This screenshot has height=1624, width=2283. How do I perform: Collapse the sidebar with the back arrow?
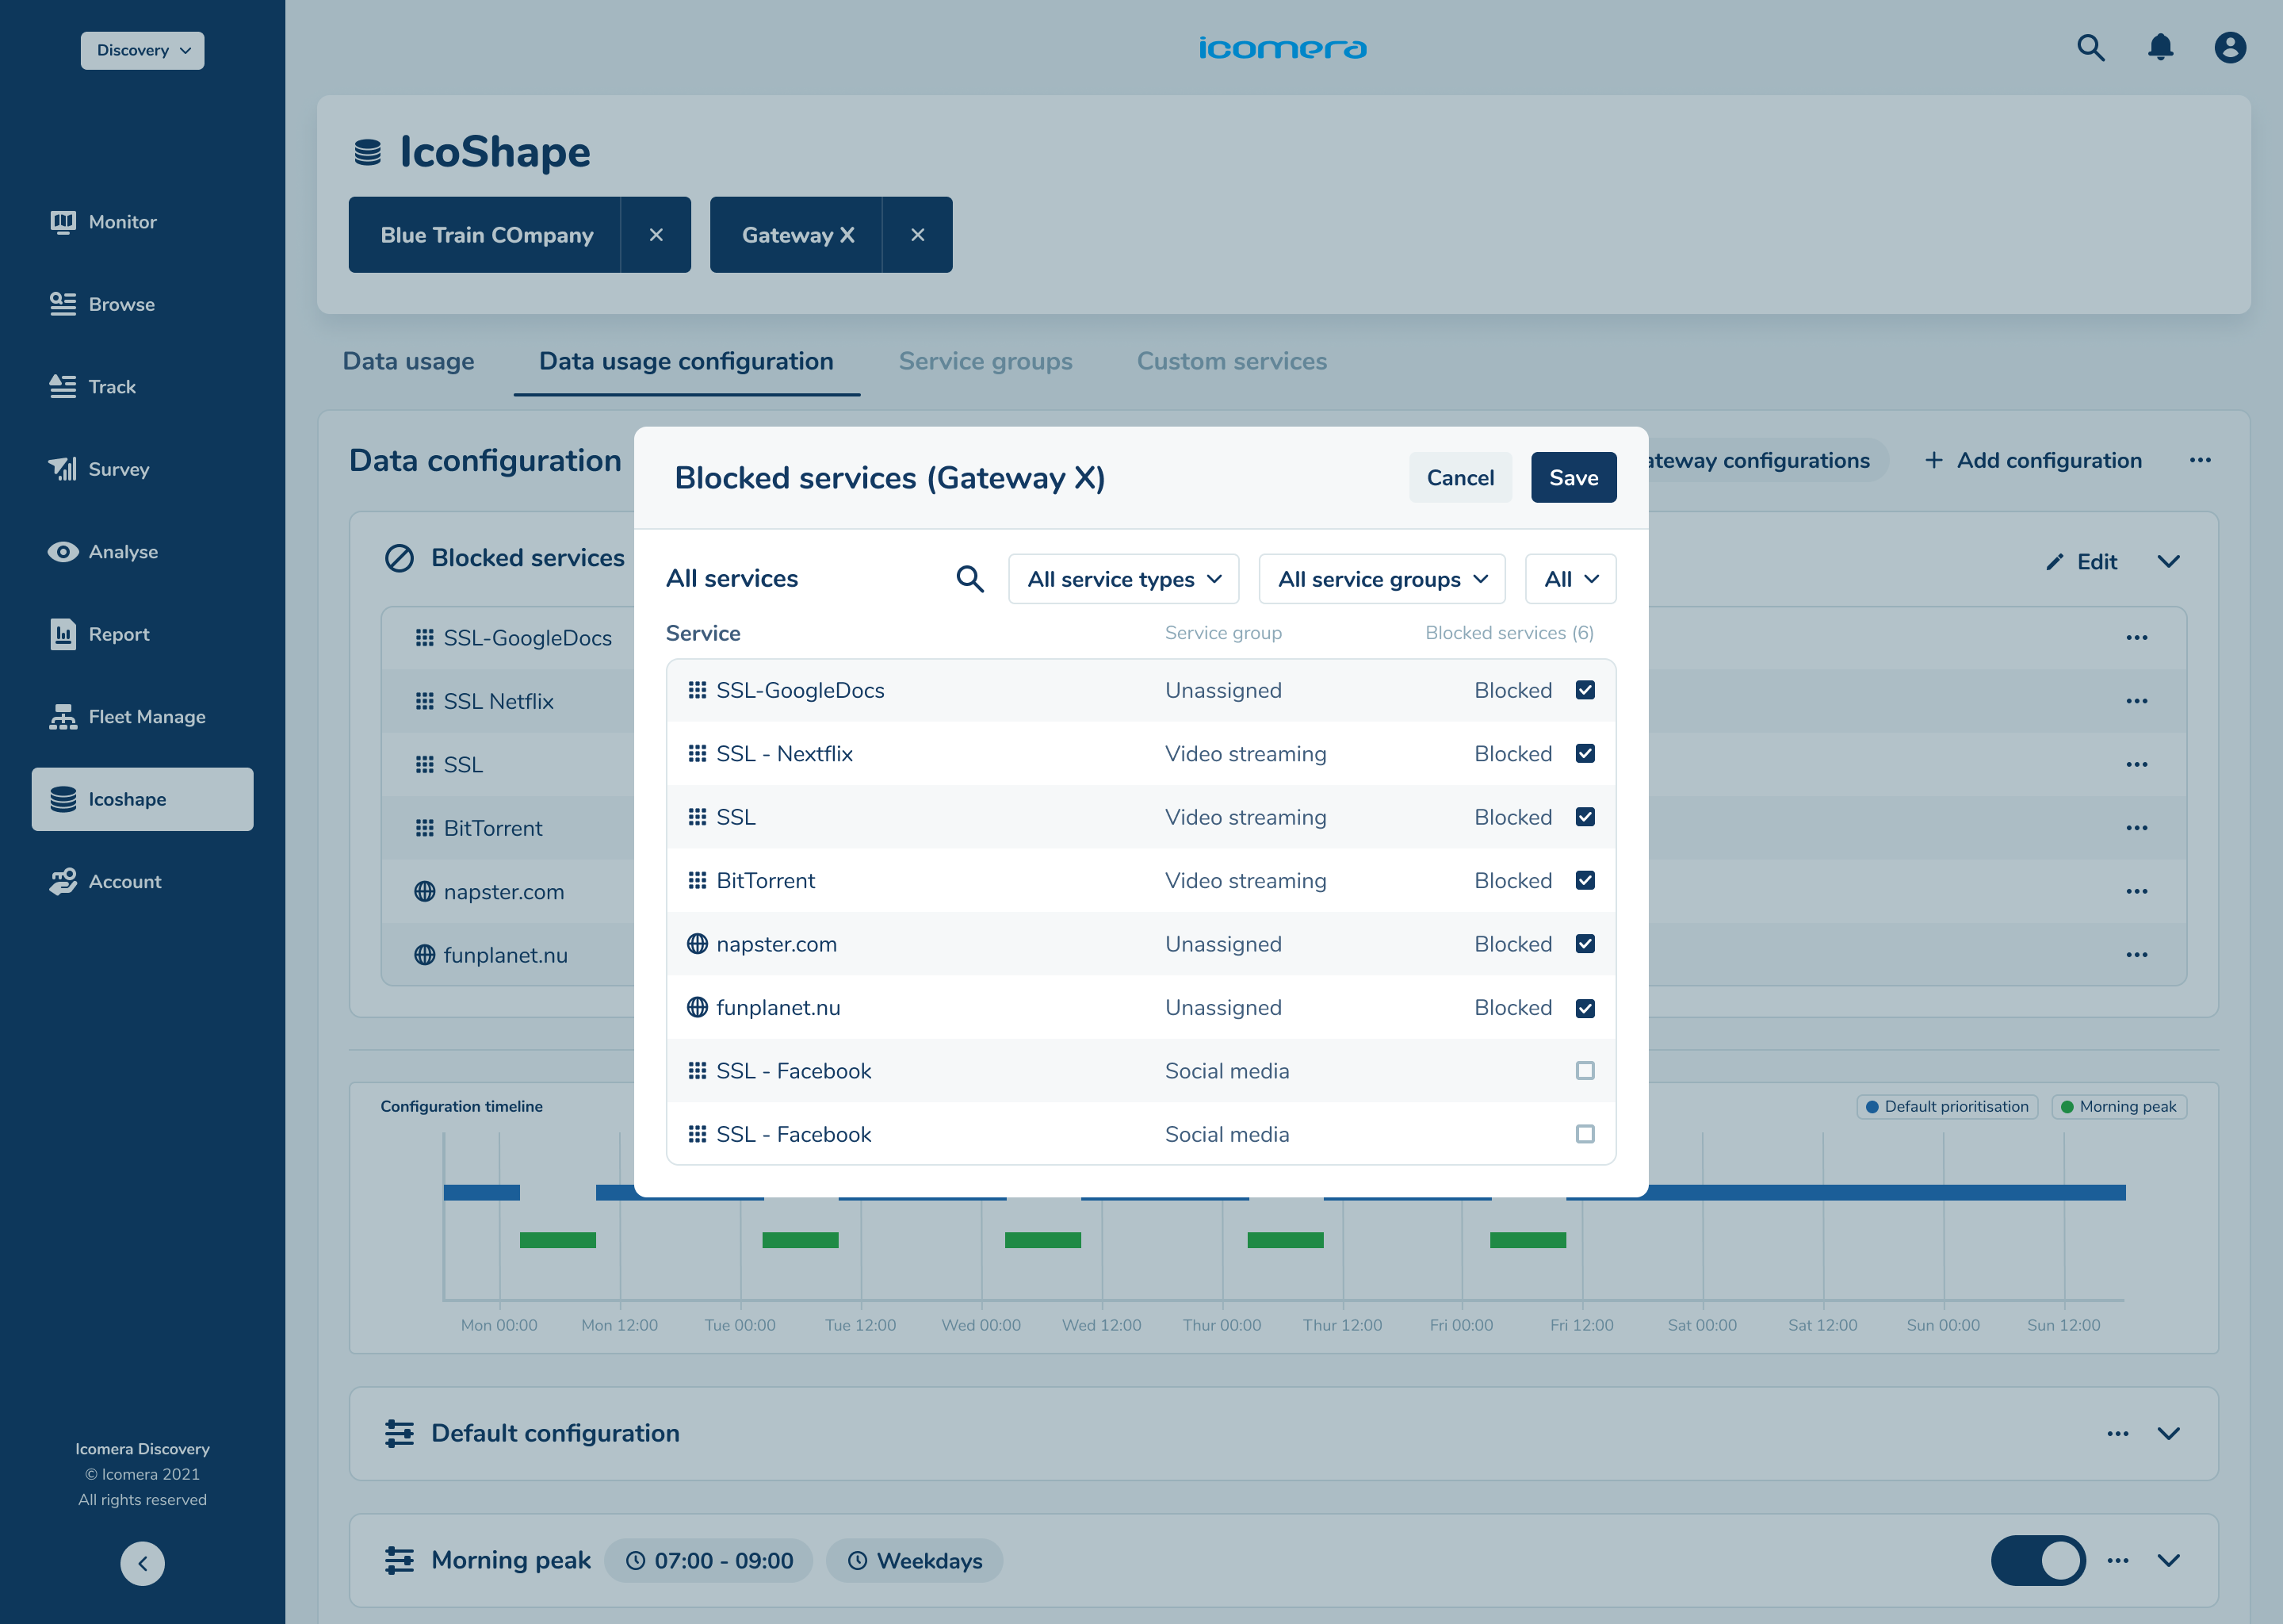[x=142, y=1563]
